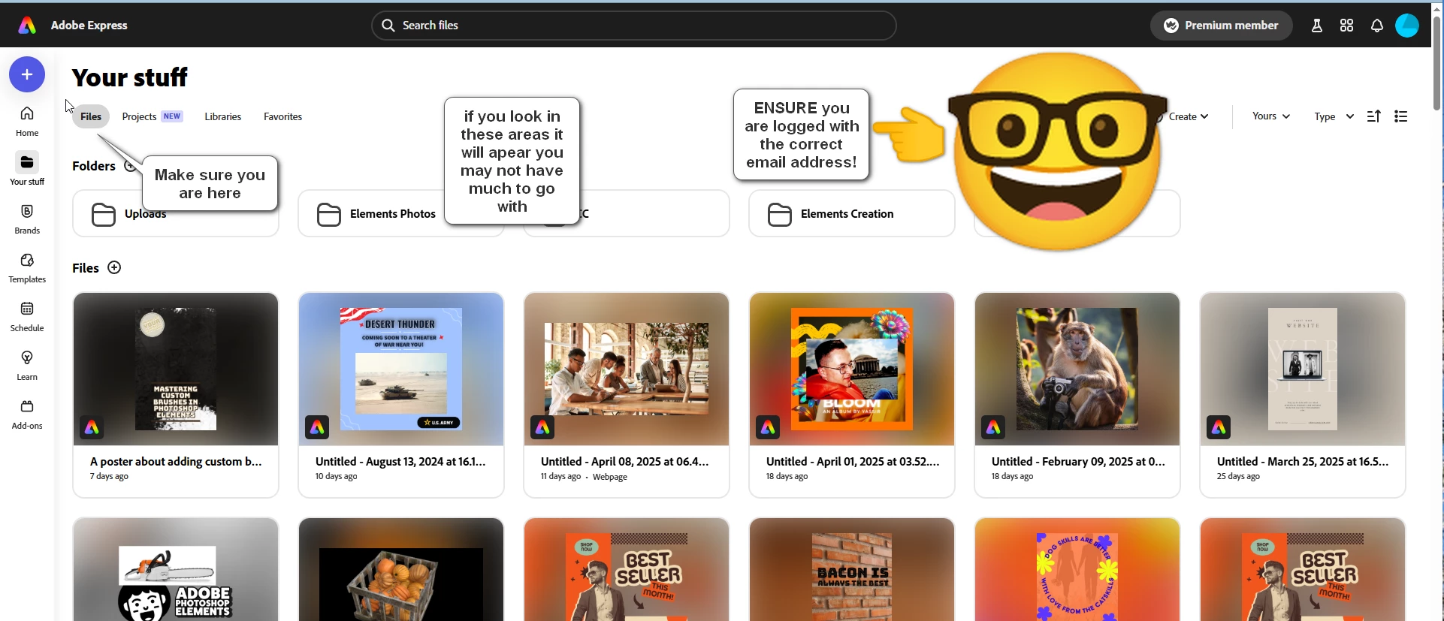The height and width of the screenshot is (621, 1444).
Task: Expand the Create dropdown
Action: pyautogui.click(x=1187, y=116)
